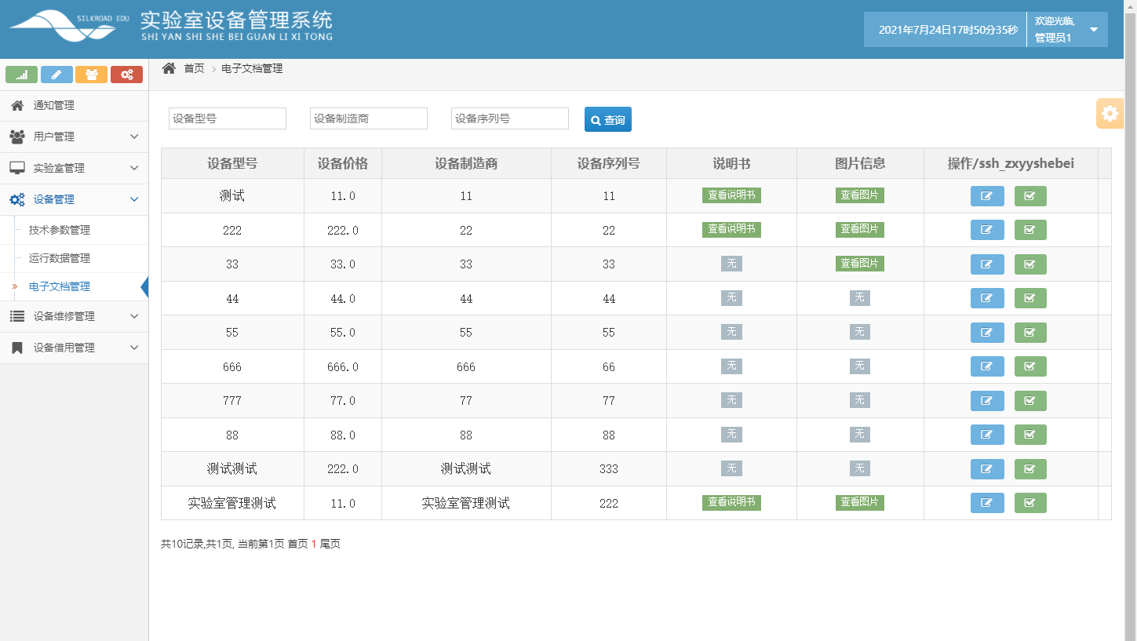1137x641 pixels.
Task: Click the edit icon for the 测试 row
Action: pos(987,195)
